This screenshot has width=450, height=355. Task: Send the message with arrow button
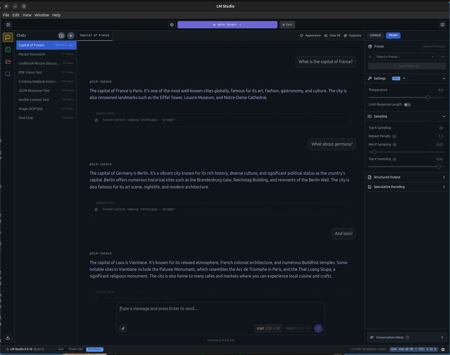click(318, 328)
